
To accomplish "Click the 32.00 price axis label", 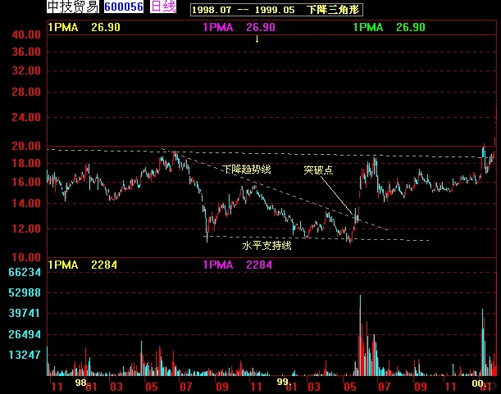I will (x=26, y=70).
